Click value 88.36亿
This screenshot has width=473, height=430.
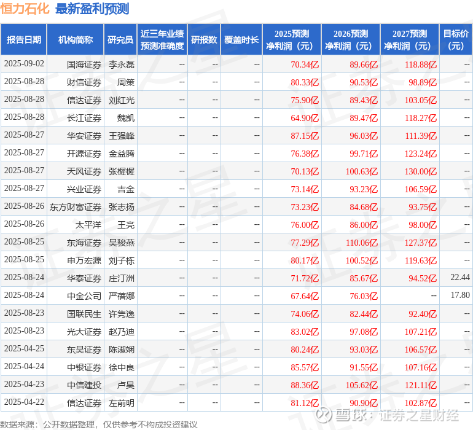305,385
